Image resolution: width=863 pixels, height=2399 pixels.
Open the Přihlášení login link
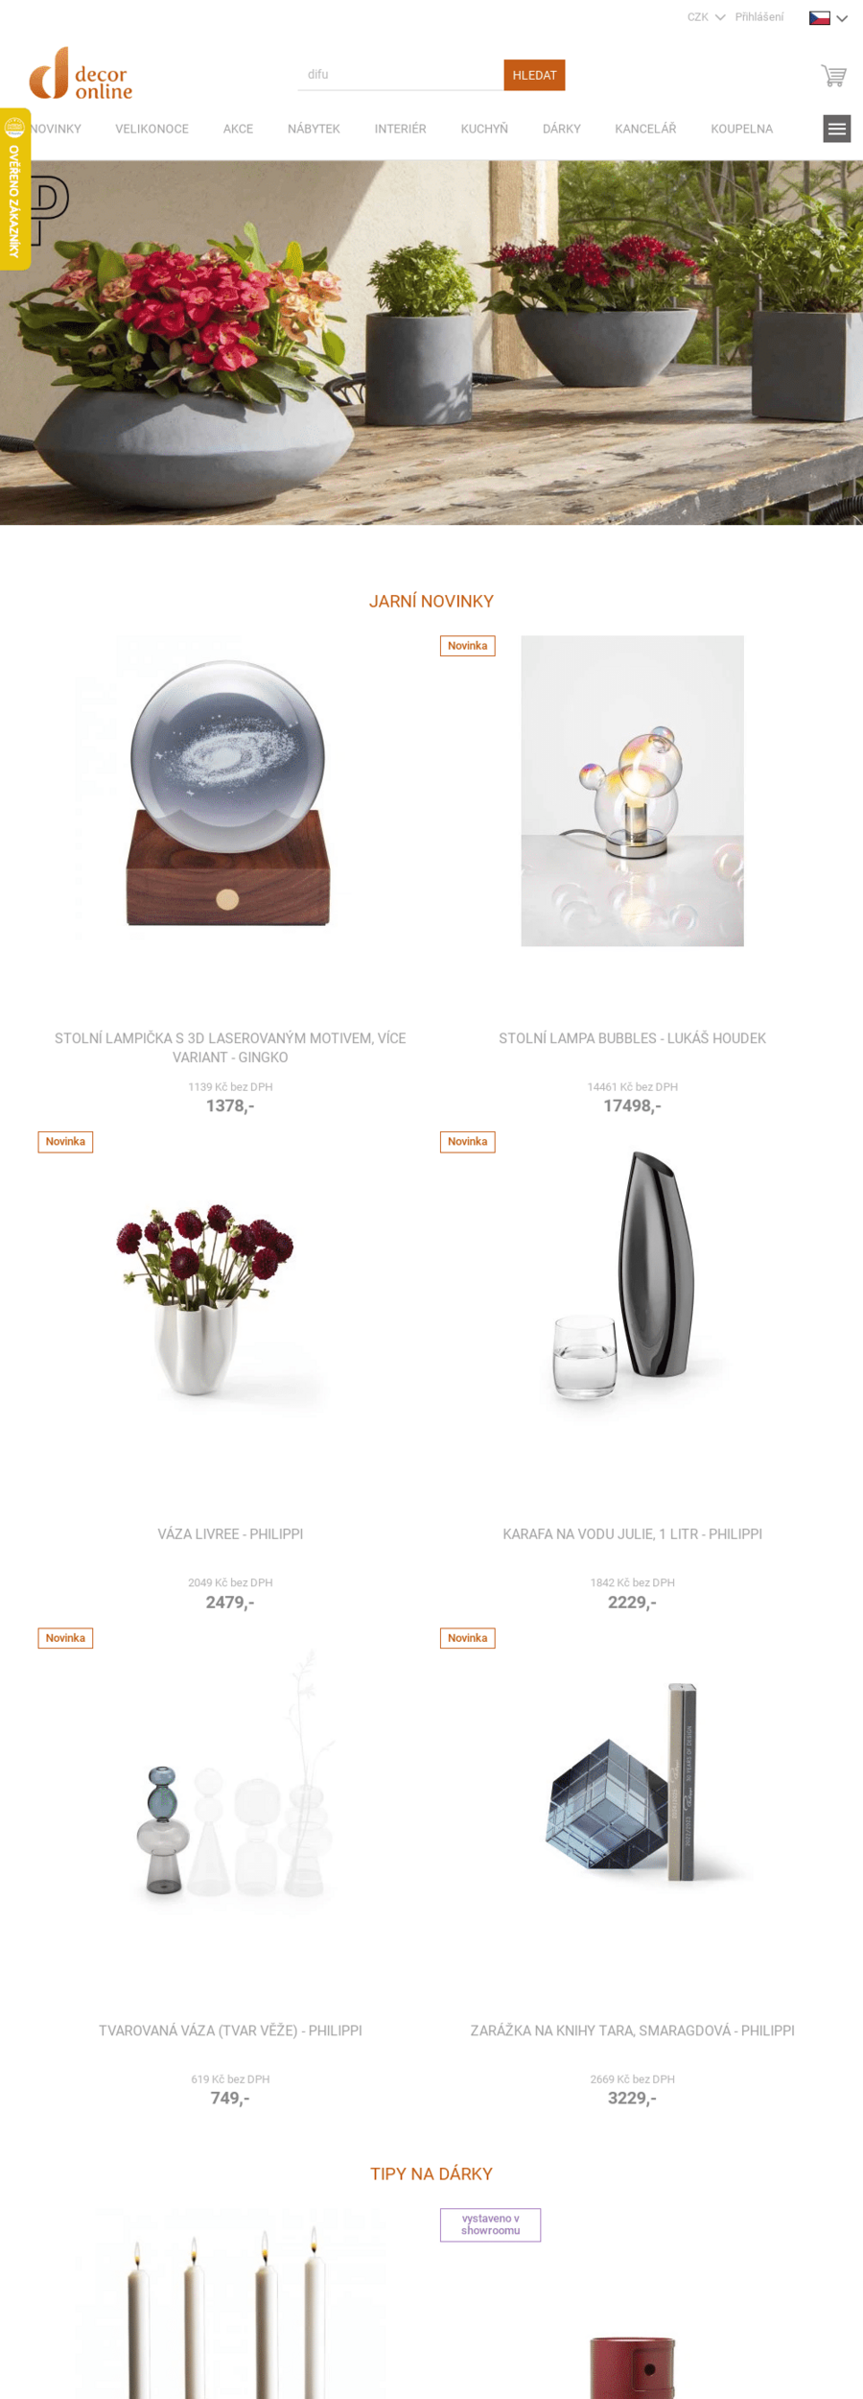pyautogui.click(x=759, y=17)
